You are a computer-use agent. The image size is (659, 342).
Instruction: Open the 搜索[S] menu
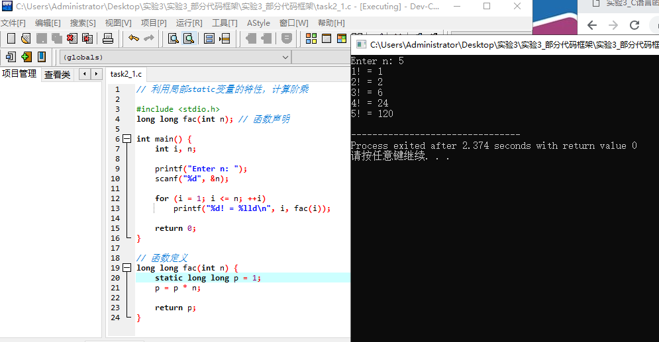83,23
